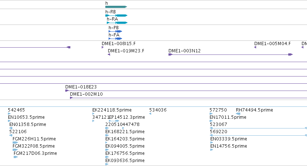The width and height of the screenshot is (307, 166).
Task: Click the h-RB transcript glyph
Action: (x=116, y=16)
